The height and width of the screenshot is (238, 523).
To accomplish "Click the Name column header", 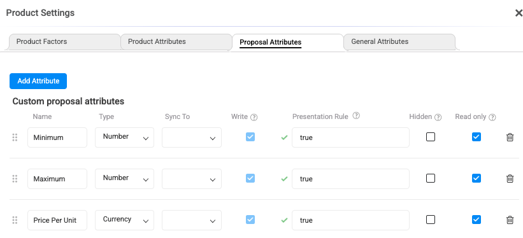I will coord(42,116).
